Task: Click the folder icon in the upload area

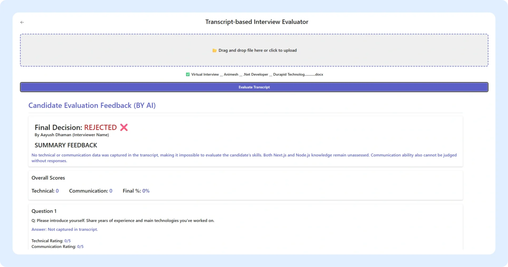Action: (215, 50)
